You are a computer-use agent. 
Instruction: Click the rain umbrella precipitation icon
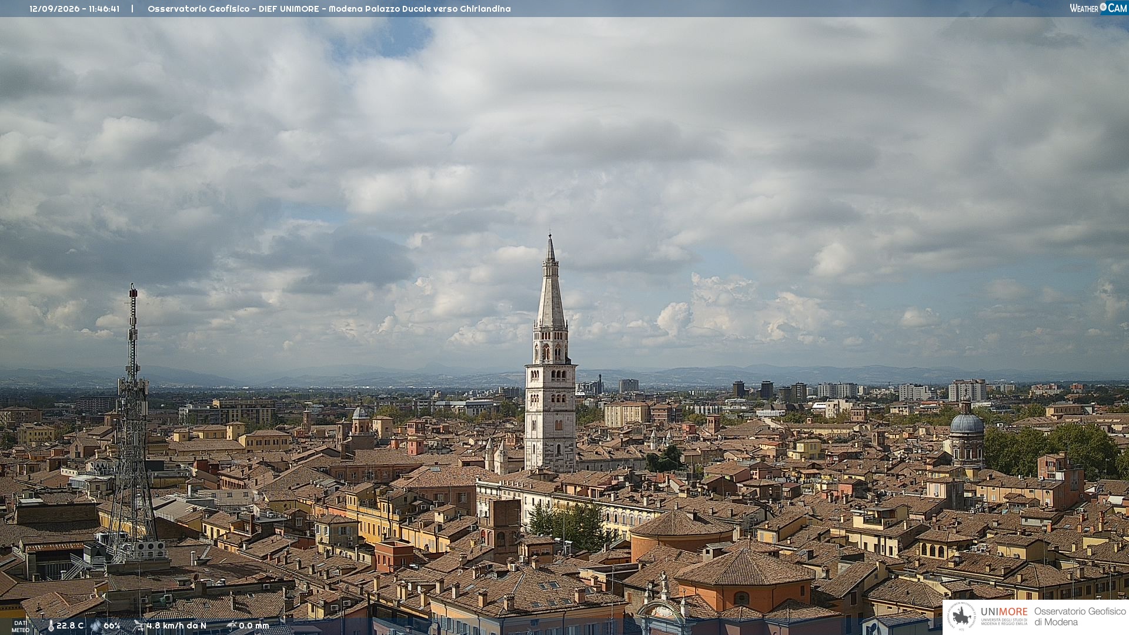pos(231,626)
